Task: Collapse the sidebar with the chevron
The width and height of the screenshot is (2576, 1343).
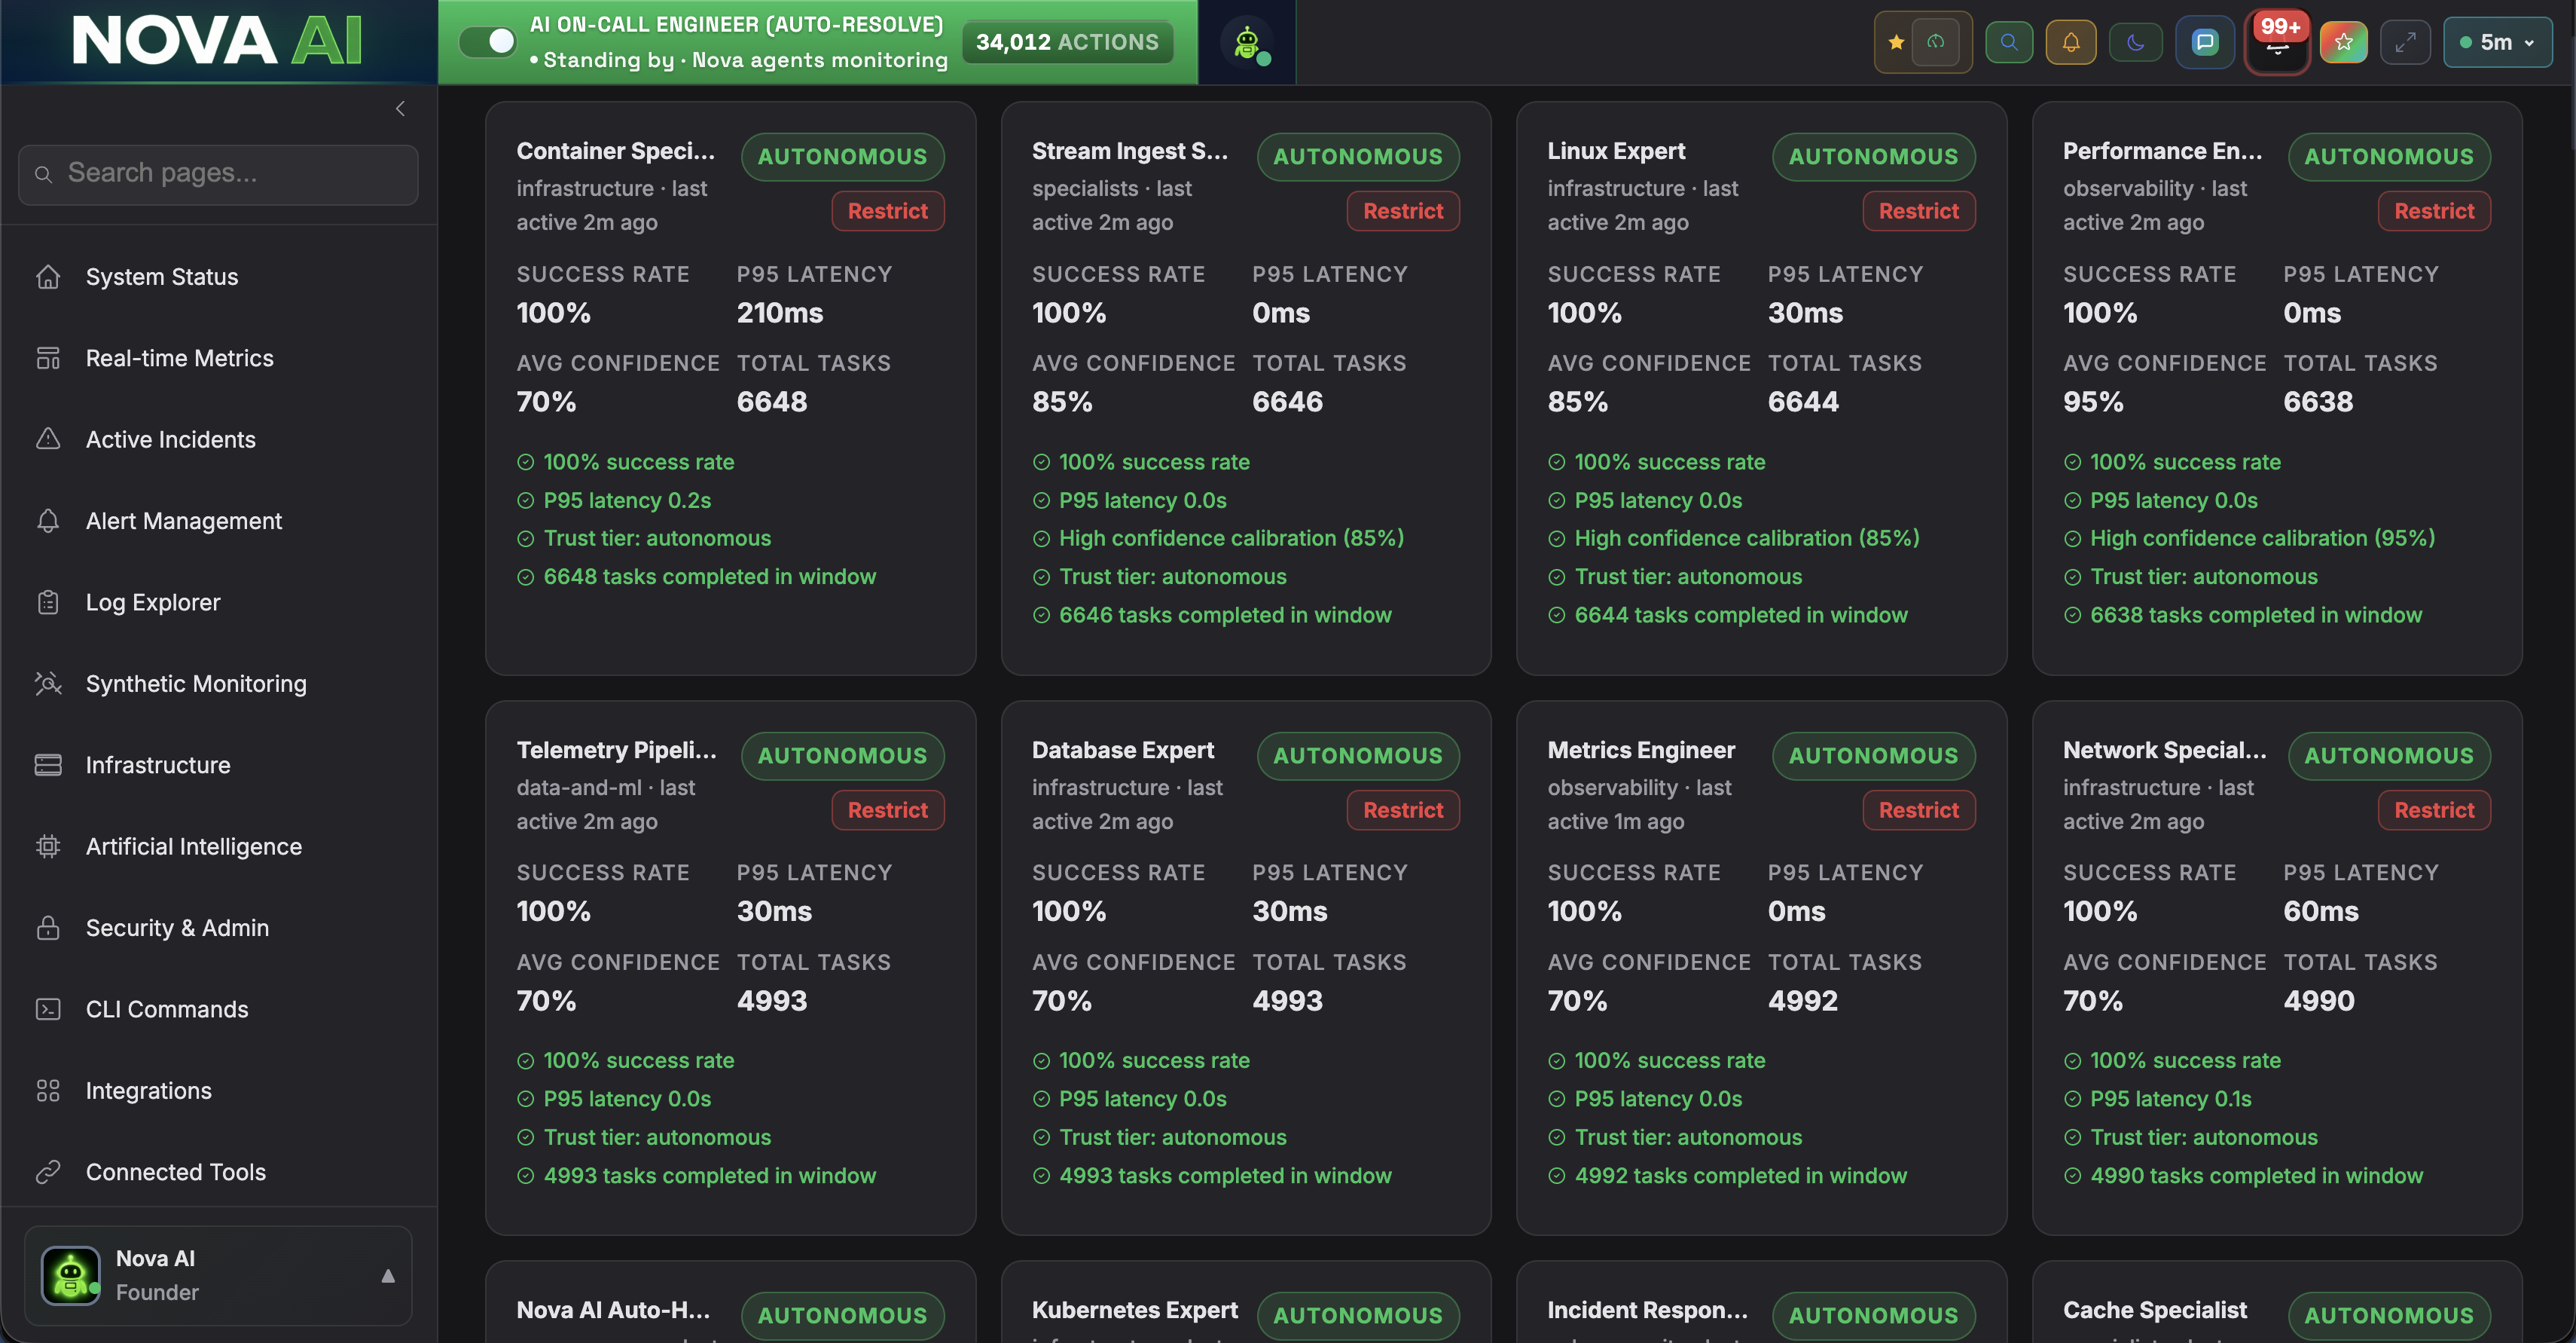Action: tap(400, 108)
